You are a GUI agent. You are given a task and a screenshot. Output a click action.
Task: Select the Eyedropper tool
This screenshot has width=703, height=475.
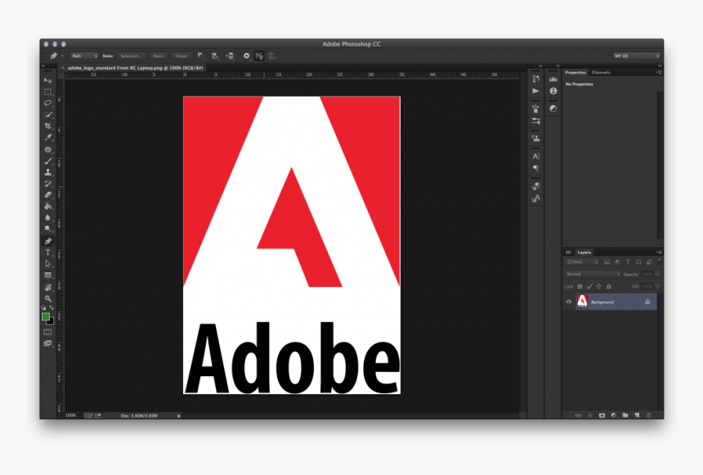tap(48, 137)
